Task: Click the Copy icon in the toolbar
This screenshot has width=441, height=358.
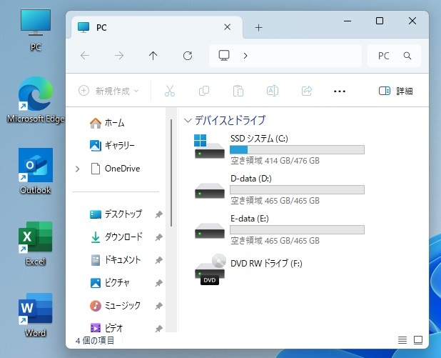Action: [x=204, y=91]
